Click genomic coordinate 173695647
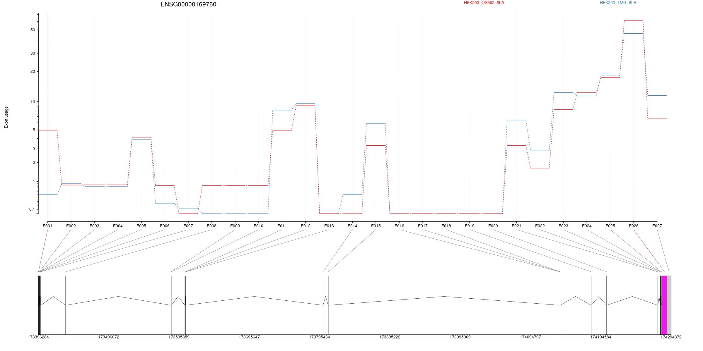Viewport: 703px width, 351px height. click(x=249, y=337)
